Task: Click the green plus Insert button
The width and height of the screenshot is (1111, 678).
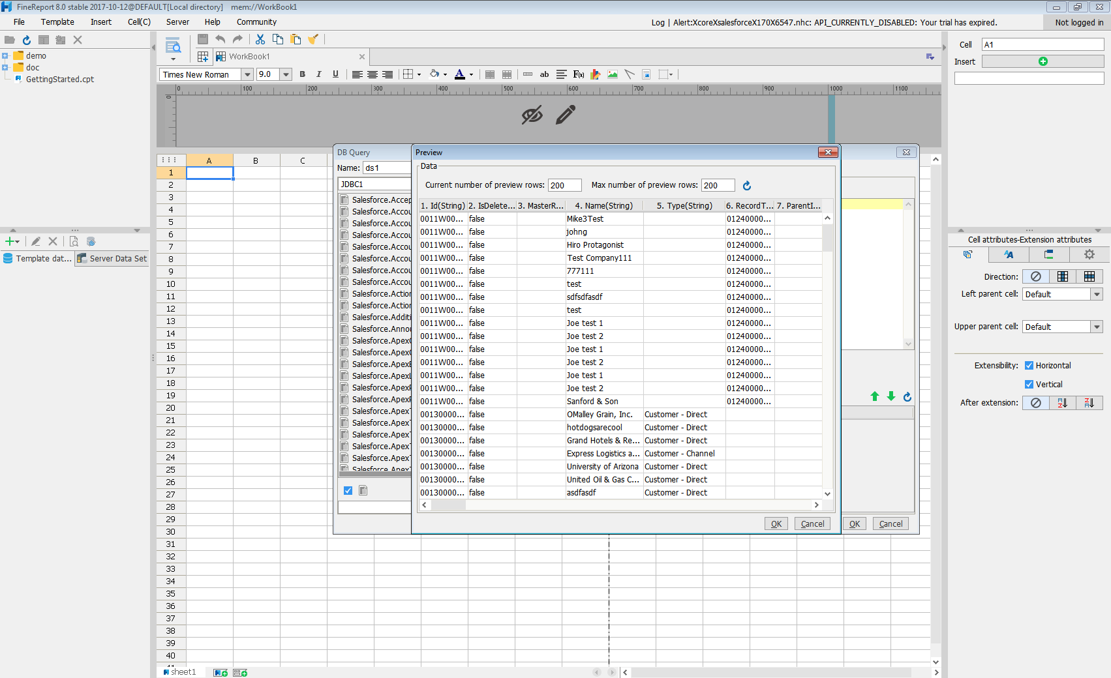Action: (x=1043, y=61)
